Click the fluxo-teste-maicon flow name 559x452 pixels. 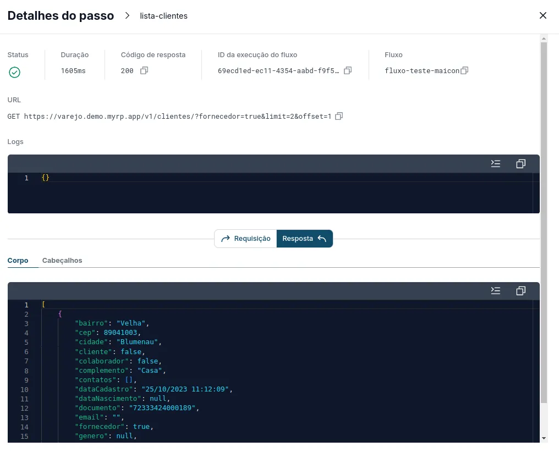point(422,71)
